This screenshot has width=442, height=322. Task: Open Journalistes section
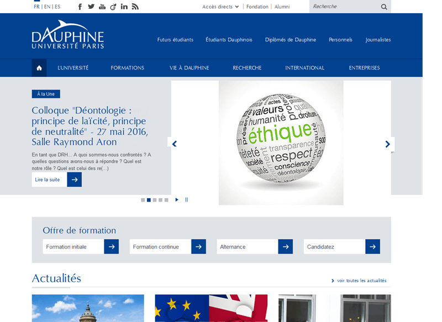(x=378, y=40)
